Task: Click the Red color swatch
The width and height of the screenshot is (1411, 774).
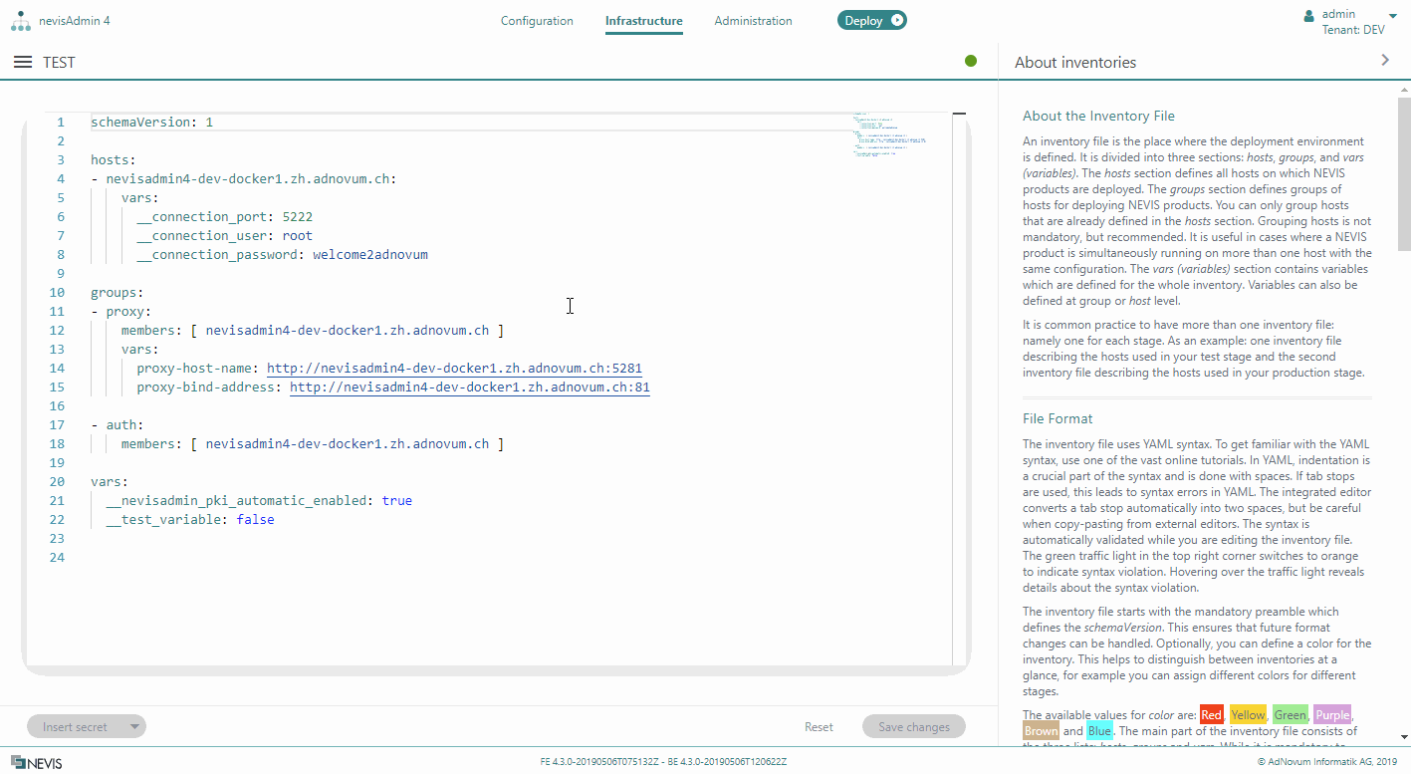Action: (1211, 715)
